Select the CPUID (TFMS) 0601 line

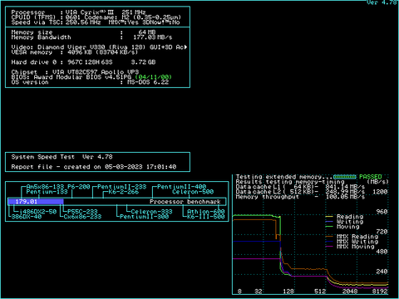point(96,17)
